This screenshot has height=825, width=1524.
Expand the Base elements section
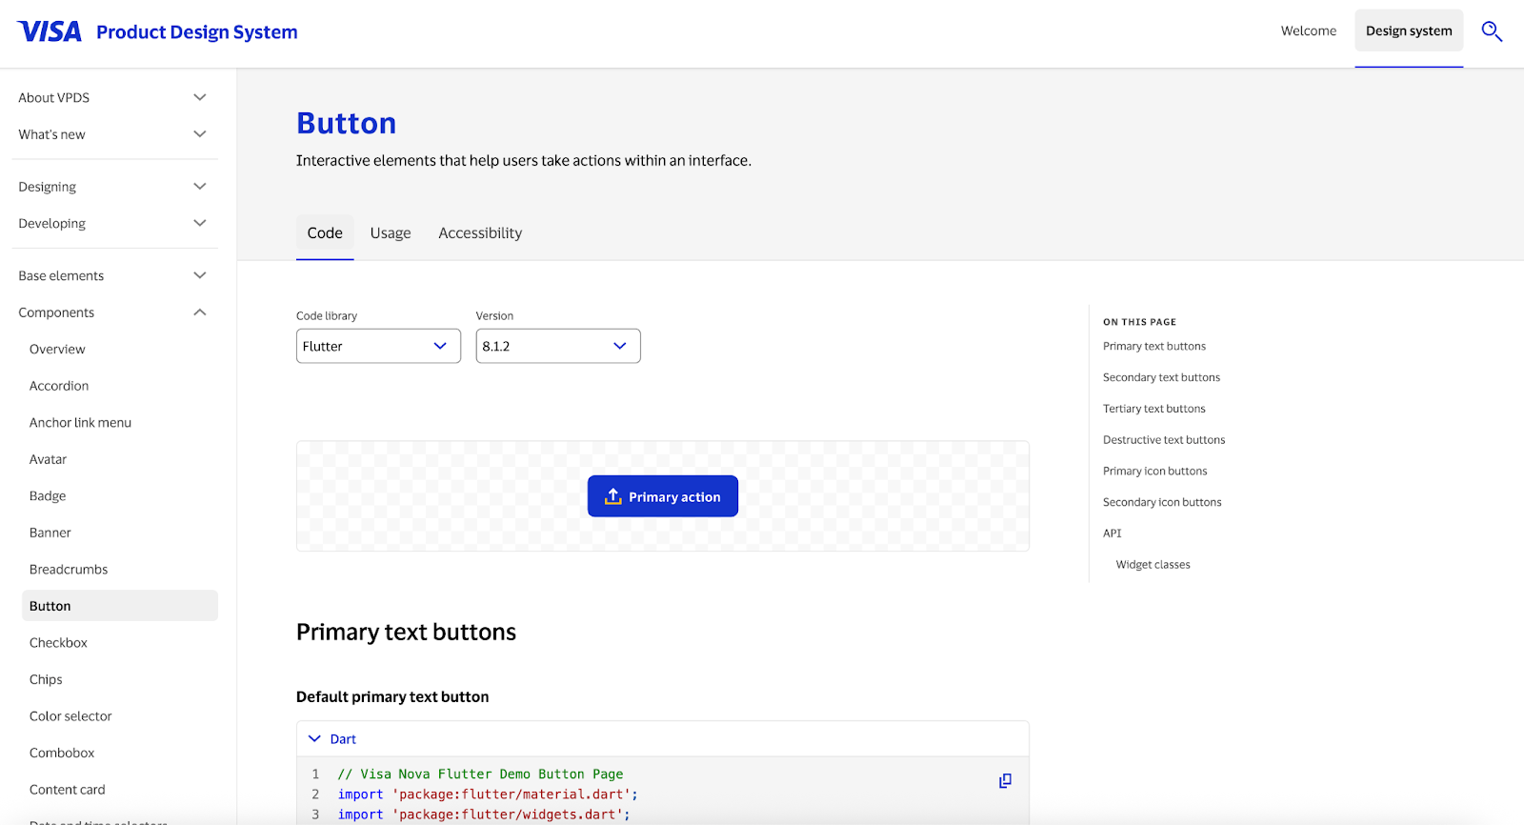point(114,275)
